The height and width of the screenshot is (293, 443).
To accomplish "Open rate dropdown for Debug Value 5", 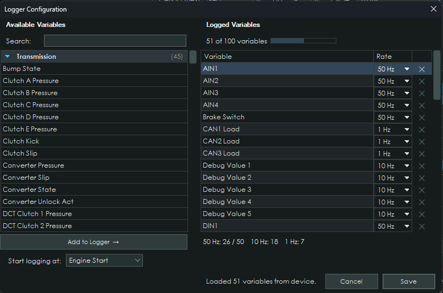I will (x=393, y=214).
